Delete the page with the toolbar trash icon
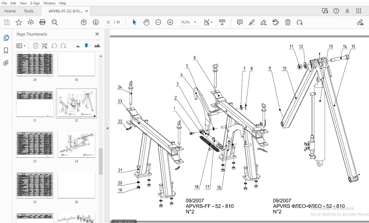The height and width of the screenshot is (223, 369). click(x=288, y=22)
